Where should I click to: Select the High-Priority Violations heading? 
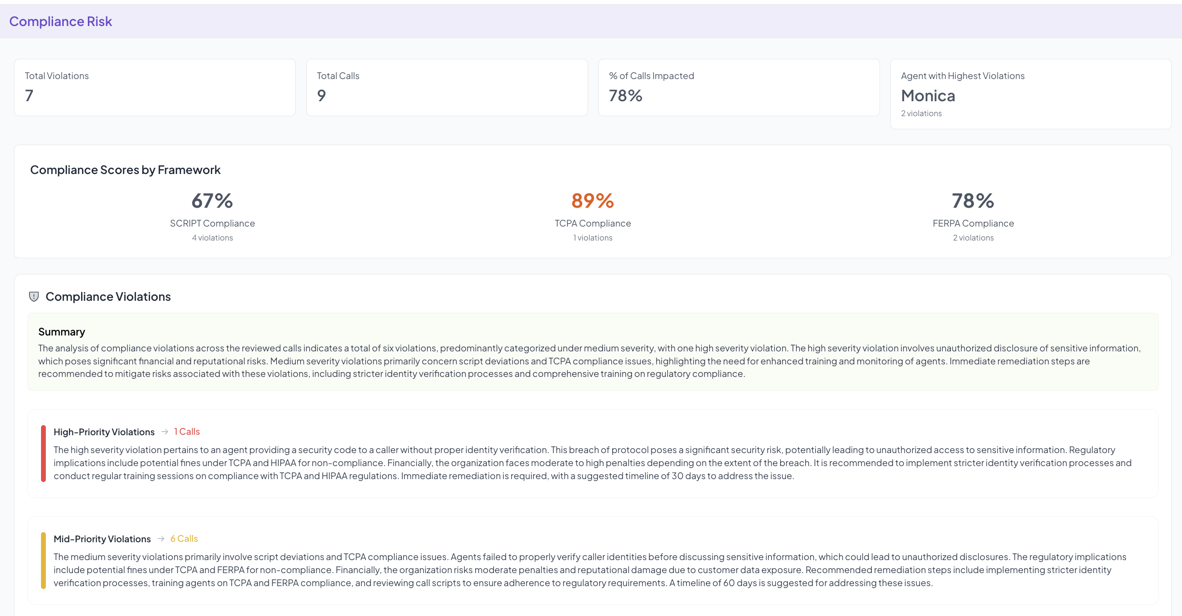(x=104, y=432)
